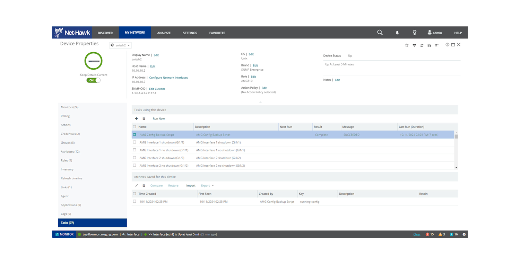Delete selected task using trash icon
This screenshot has height=265, width=520.
[144, 118]
